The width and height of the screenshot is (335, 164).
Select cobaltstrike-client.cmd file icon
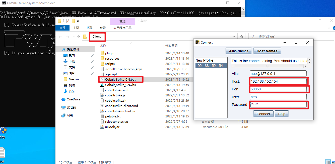[102, 106]
